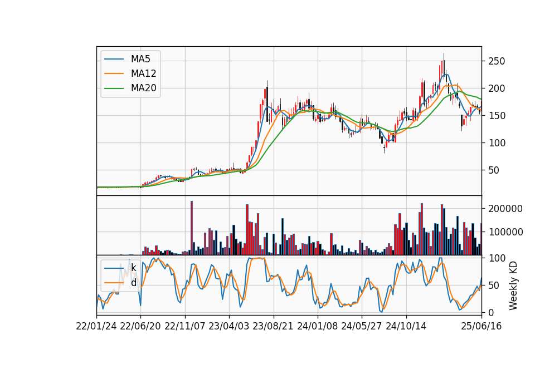Click the blue MA5 legend line sample

click(114, 59)
